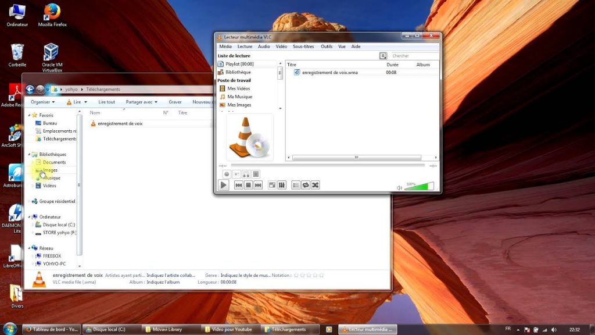Open the Outils menu in VLC
This screenshot has height=335, width=595.
(327, 47)
